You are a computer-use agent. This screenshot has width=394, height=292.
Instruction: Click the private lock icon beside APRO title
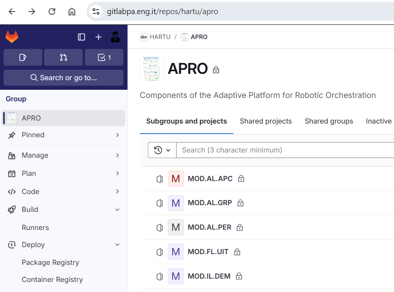[216, 70]
